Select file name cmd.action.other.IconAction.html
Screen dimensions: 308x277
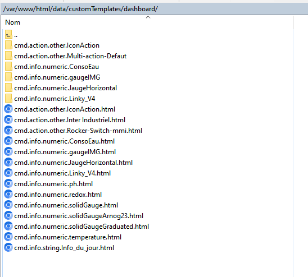pyautogui.click(x=65, y=109)
